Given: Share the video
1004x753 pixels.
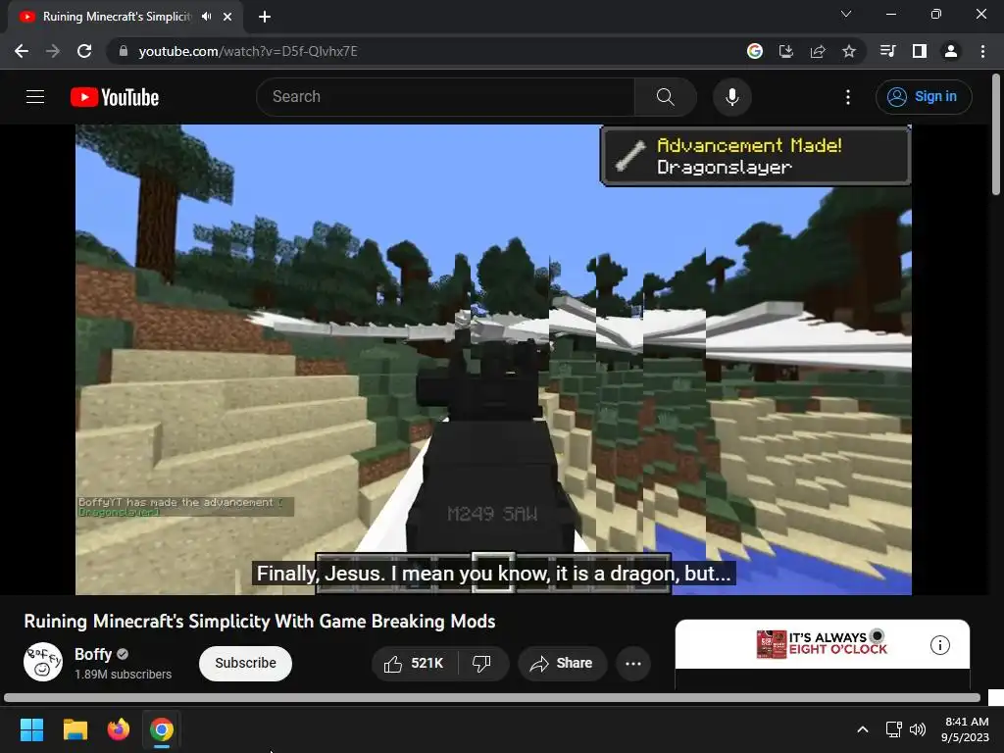Looking at the screenshot, I should click(x=562, y=664).
